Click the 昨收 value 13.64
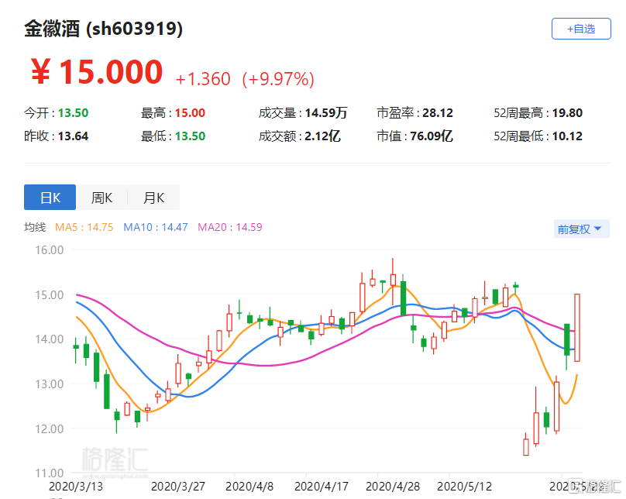 [x=73, y=136]
